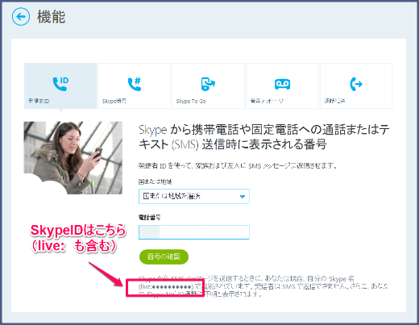Go back using the circled arrow
This screenshot has width=419, height=325.
tap(21, 17)
